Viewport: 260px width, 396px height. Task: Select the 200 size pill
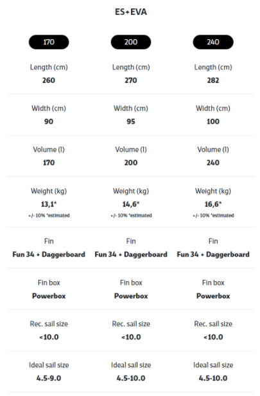131,42
